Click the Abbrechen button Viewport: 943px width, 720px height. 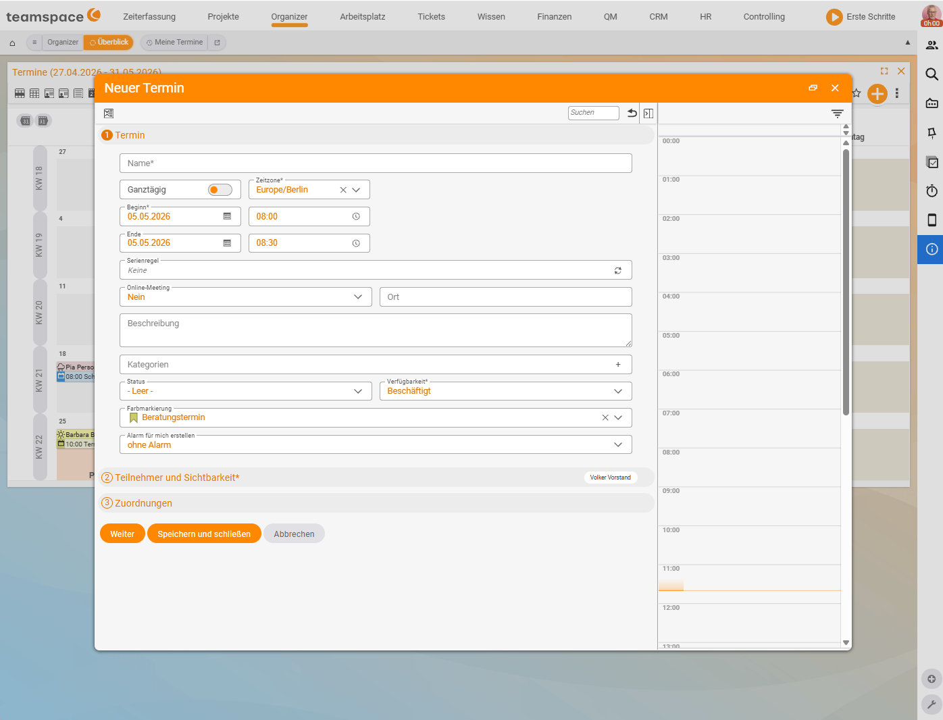pos(294,534)
